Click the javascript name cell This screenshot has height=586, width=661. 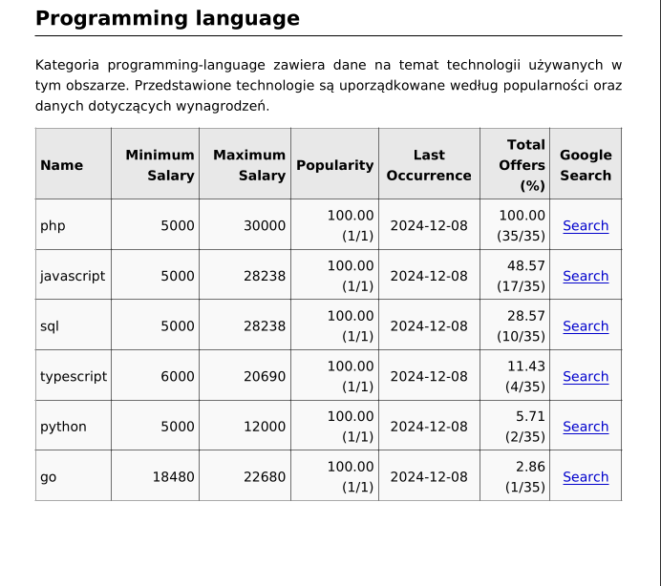(73, 276)
